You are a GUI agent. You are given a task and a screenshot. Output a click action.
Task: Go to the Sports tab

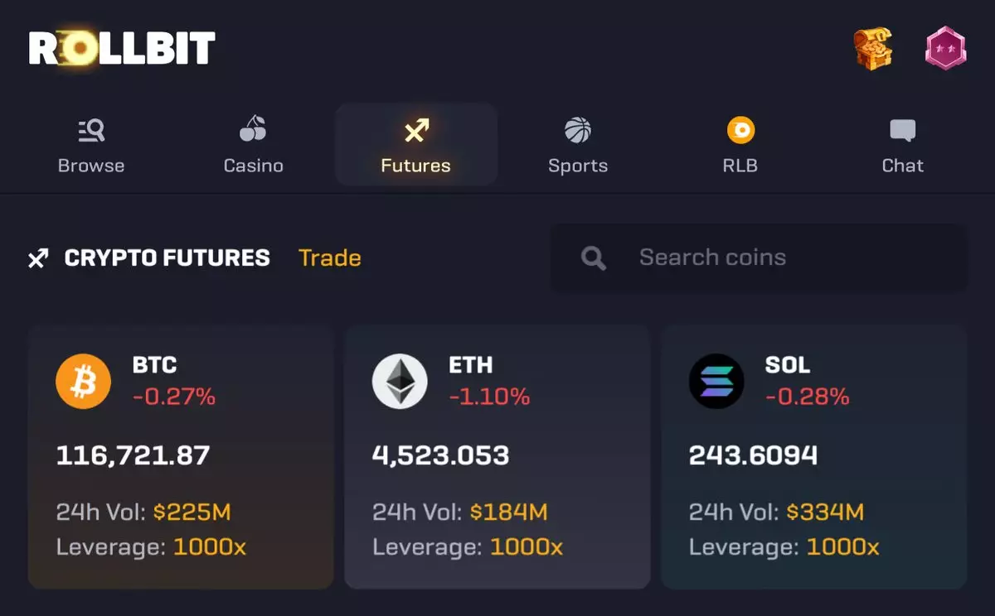click(578, 145)
